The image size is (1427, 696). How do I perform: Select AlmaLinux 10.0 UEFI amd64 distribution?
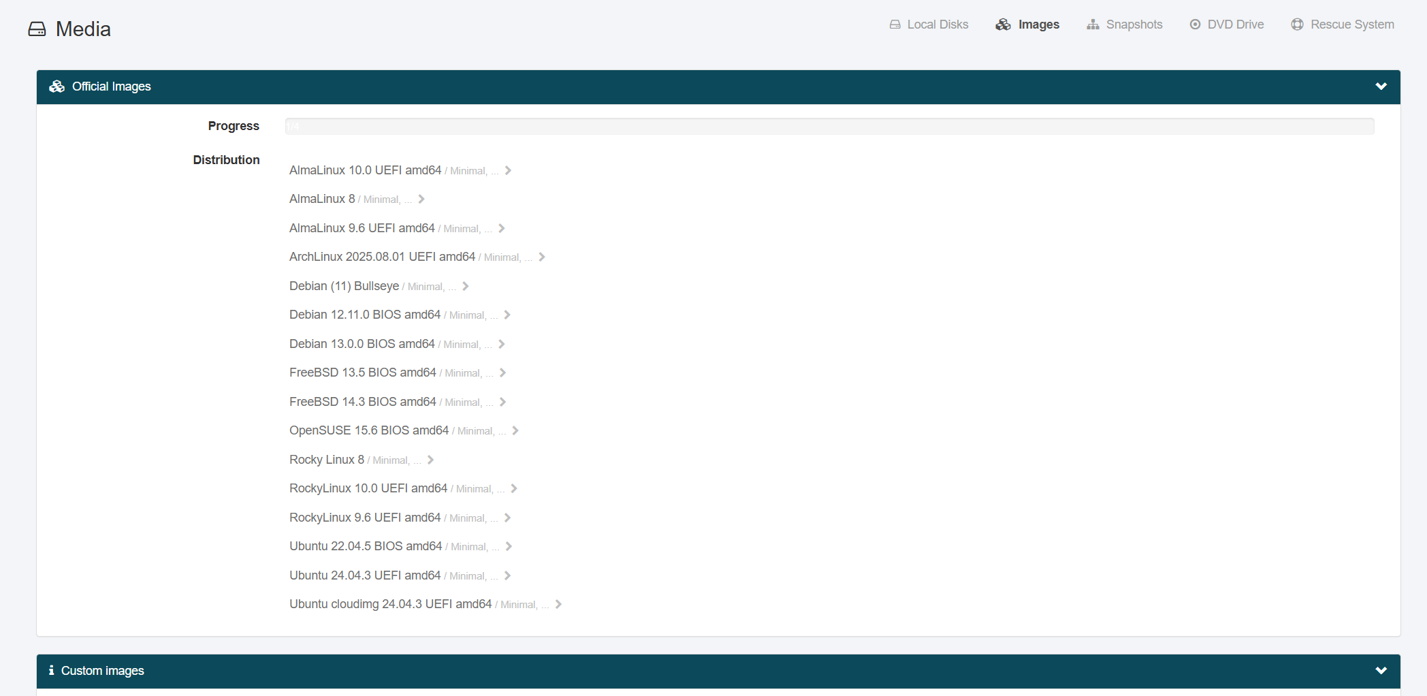(x=366, y=170)
